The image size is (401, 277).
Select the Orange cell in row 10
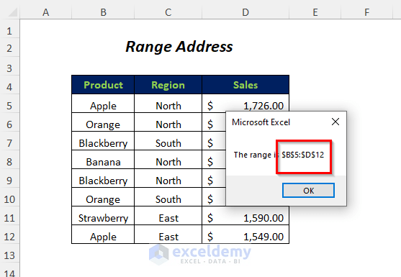103,196
